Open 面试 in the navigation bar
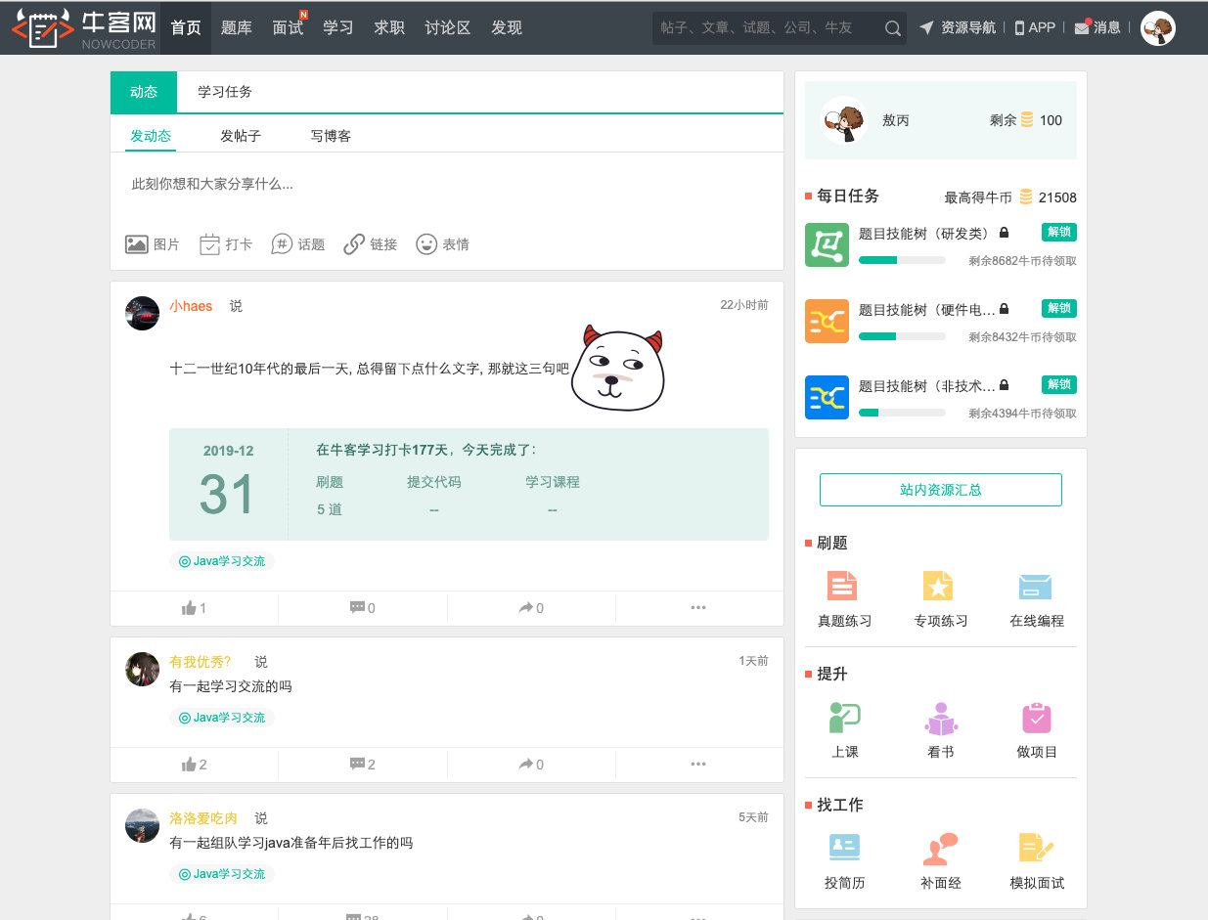The height and width of the screenshot is (920, 1208). pos(288,28)
